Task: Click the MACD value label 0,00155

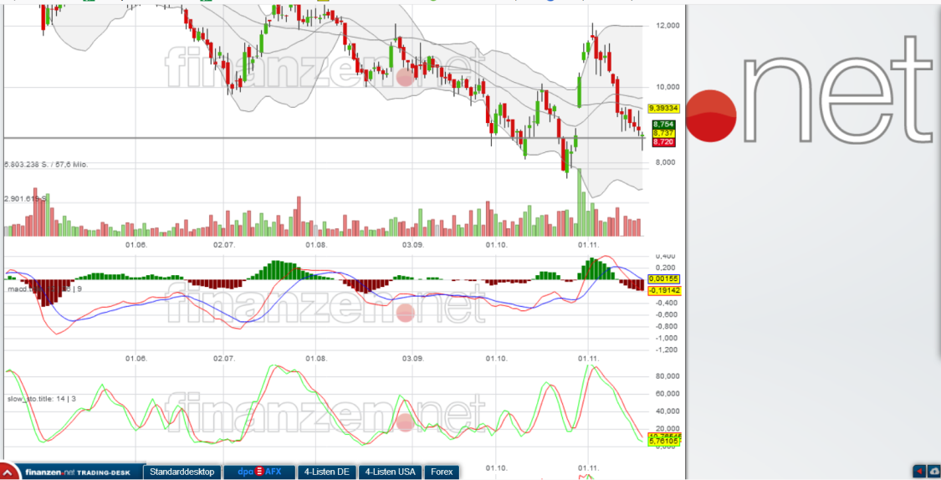Action: click(x=664, y=279)
